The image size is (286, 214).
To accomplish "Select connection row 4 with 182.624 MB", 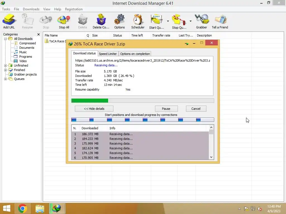I will [x=140, y=148].
